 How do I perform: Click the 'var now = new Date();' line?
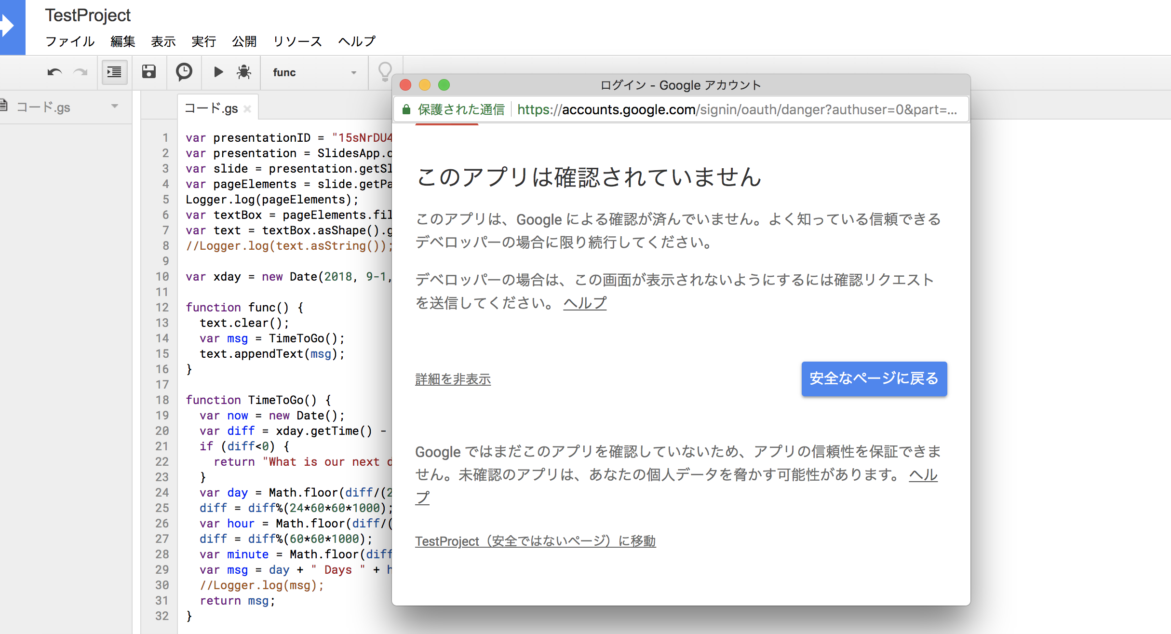[272, 416]
